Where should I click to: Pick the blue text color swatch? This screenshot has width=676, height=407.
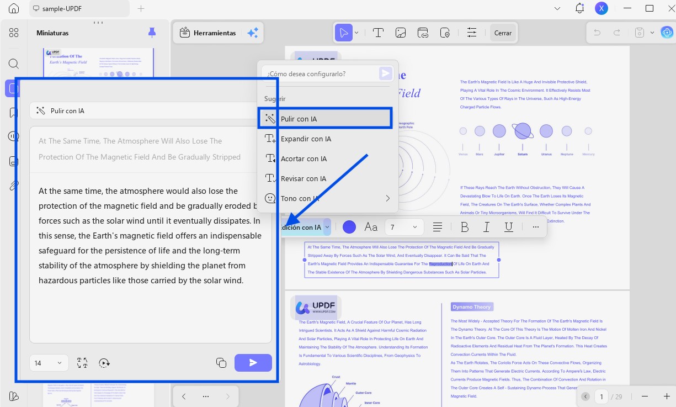pyautogui.click(x=349, y=227)
